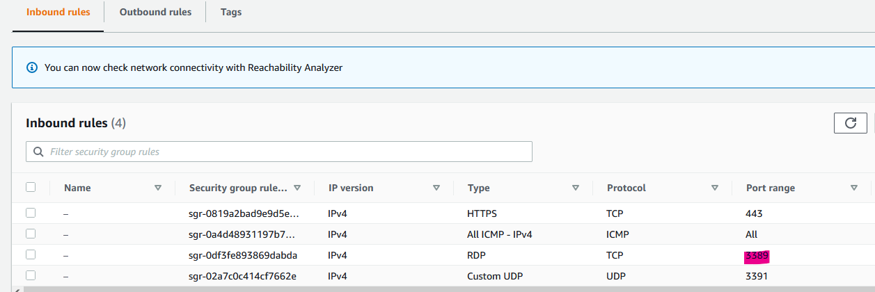
Task: Switch to the Outbound rules tab
Action: click(155, 12)
